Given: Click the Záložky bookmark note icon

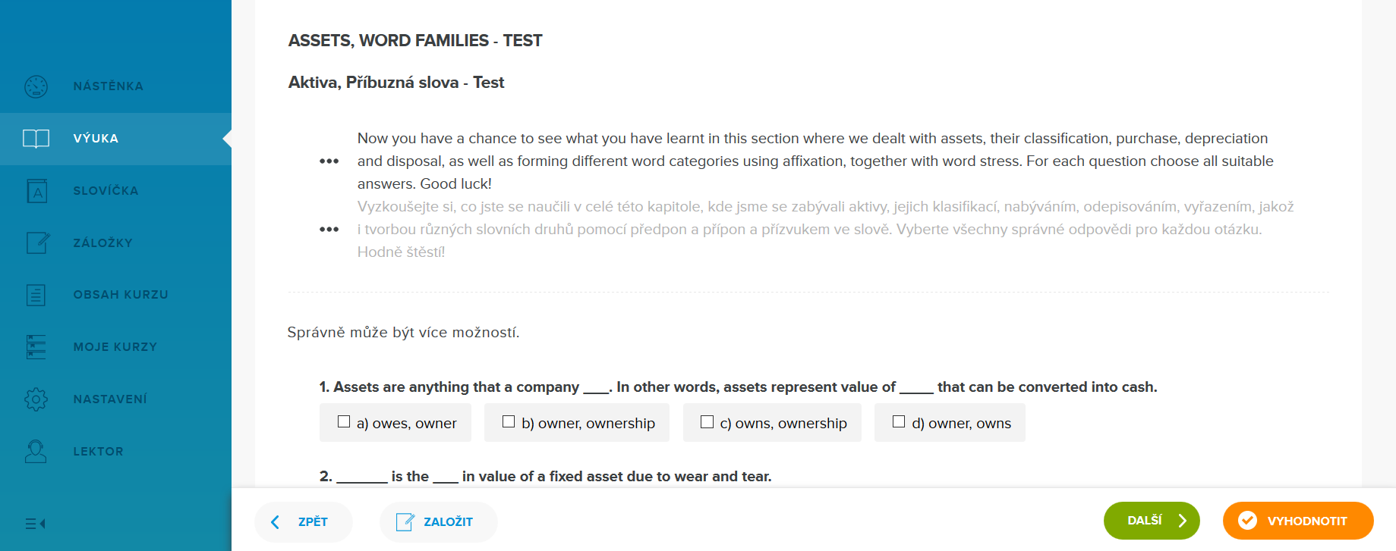Looking at the screenshot, I should tap(37, 243).
